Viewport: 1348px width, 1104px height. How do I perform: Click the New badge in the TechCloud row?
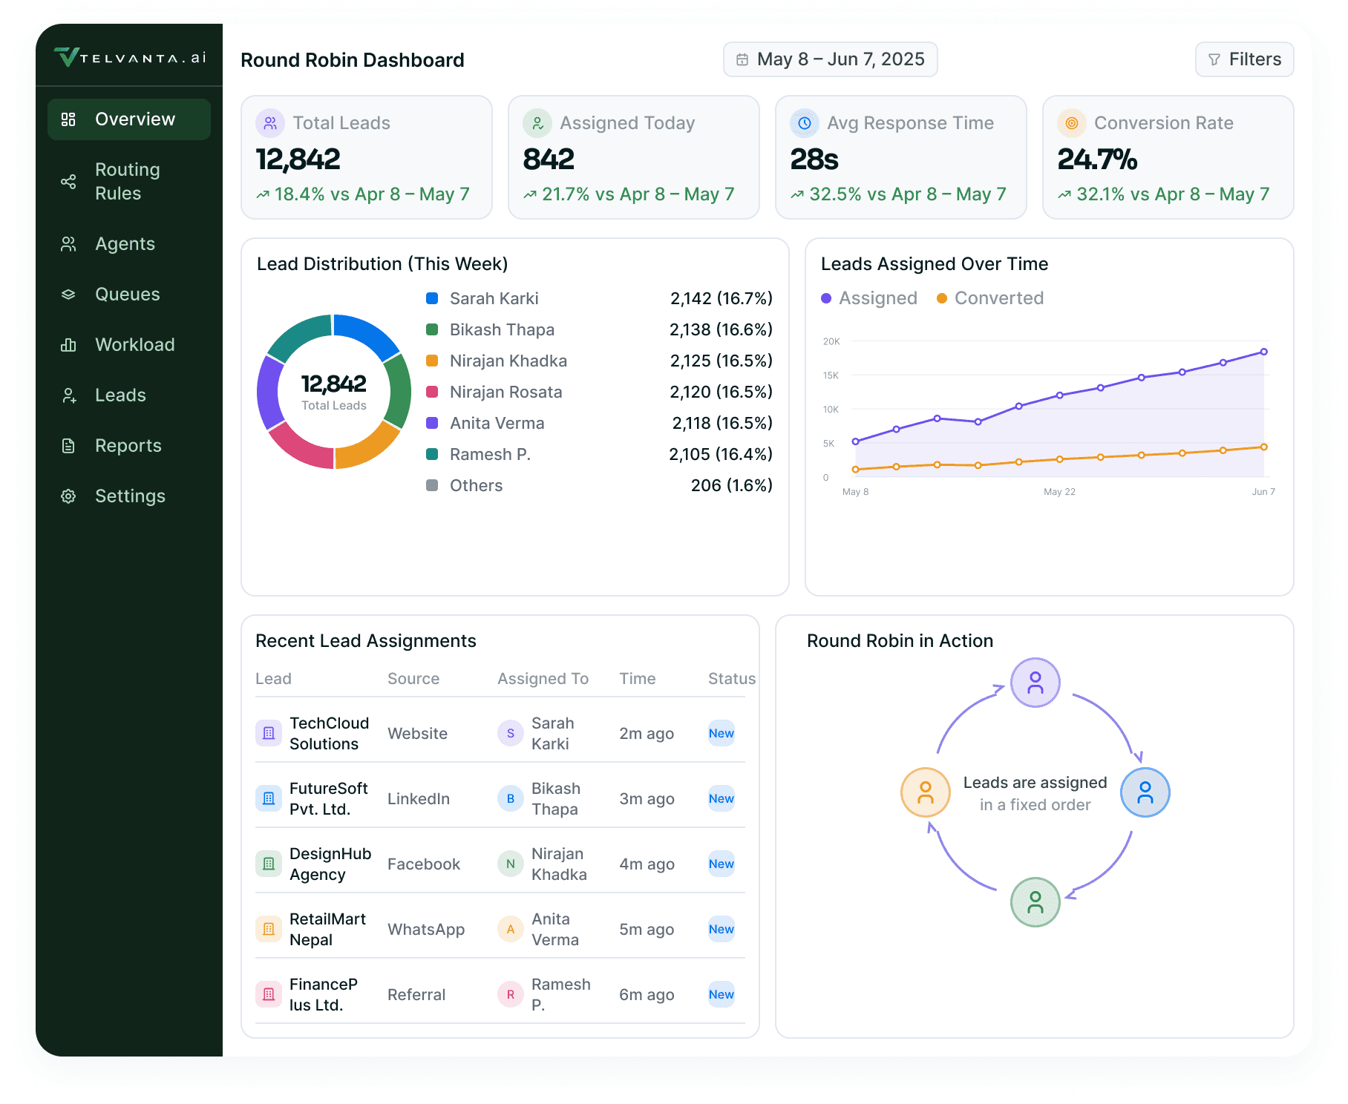pyautogui.click(x=722, y=734)
